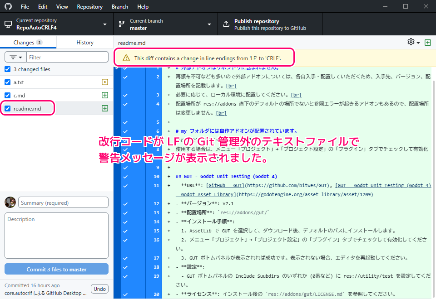Click the Summary (required) input field
436x299 pixels.
(64, 203)
